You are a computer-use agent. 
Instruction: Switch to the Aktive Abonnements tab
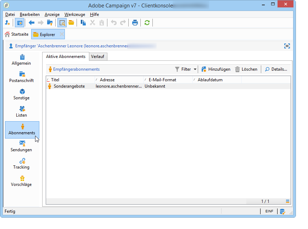(66, 57)
